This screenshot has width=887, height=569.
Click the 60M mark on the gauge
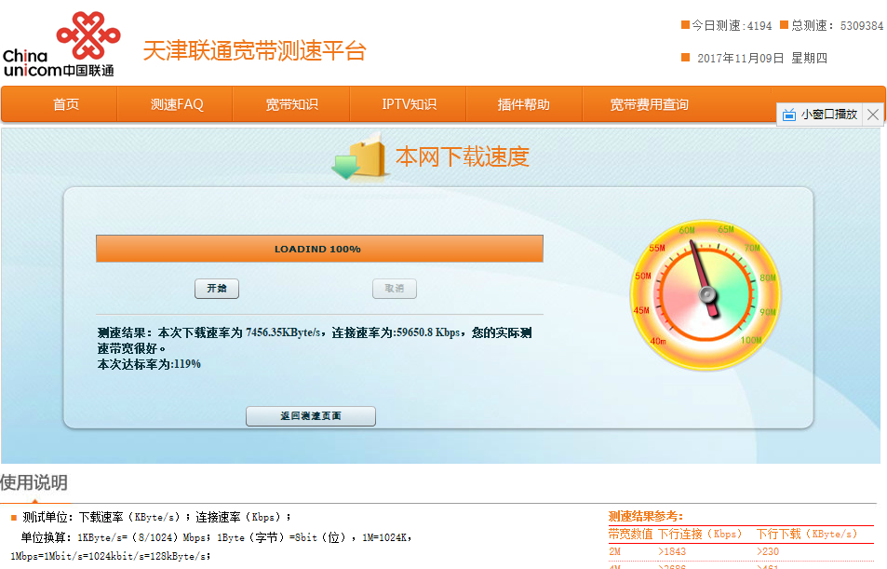pos(687,230)
